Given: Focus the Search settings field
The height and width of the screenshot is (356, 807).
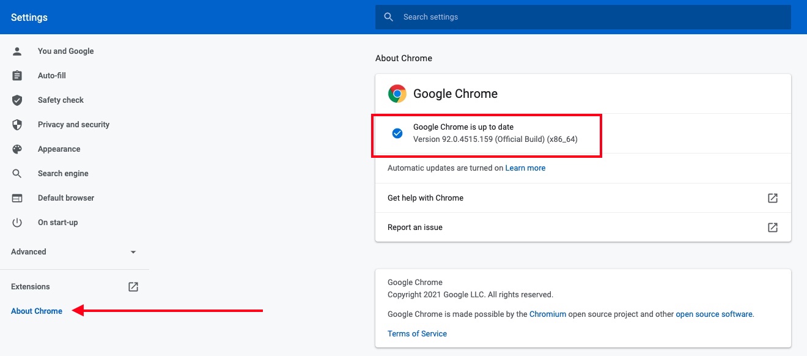Looking at the screenshot, I should (x=583, y=17).
